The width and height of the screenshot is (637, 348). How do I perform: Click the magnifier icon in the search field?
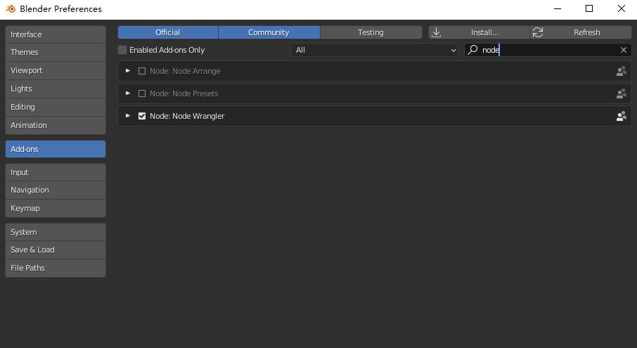tap(472, 49)
